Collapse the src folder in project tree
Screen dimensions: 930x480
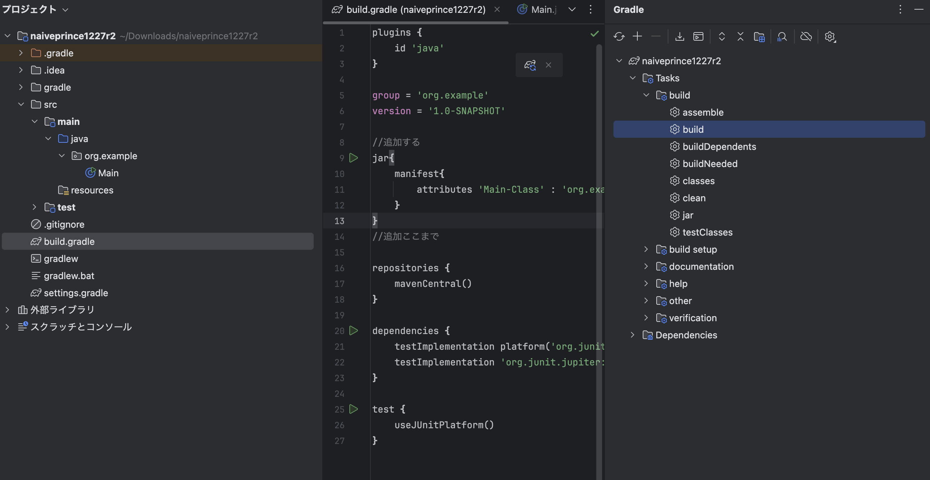[21, 104]
